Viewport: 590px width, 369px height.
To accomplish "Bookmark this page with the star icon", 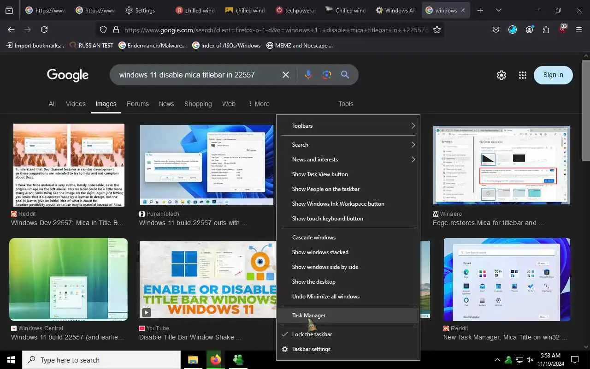I will click(x=437, y=30).
